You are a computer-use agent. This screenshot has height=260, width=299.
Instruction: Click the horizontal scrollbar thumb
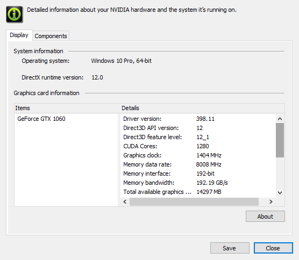(194, 201)
